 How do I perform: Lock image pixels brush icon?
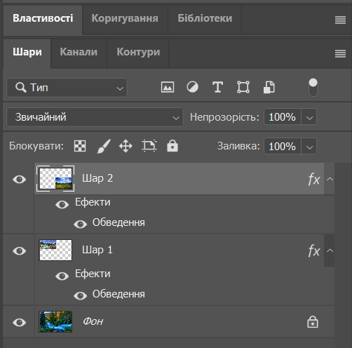pos(104,146)
